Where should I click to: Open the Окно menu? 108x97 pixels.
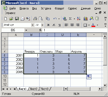point(97,9)
